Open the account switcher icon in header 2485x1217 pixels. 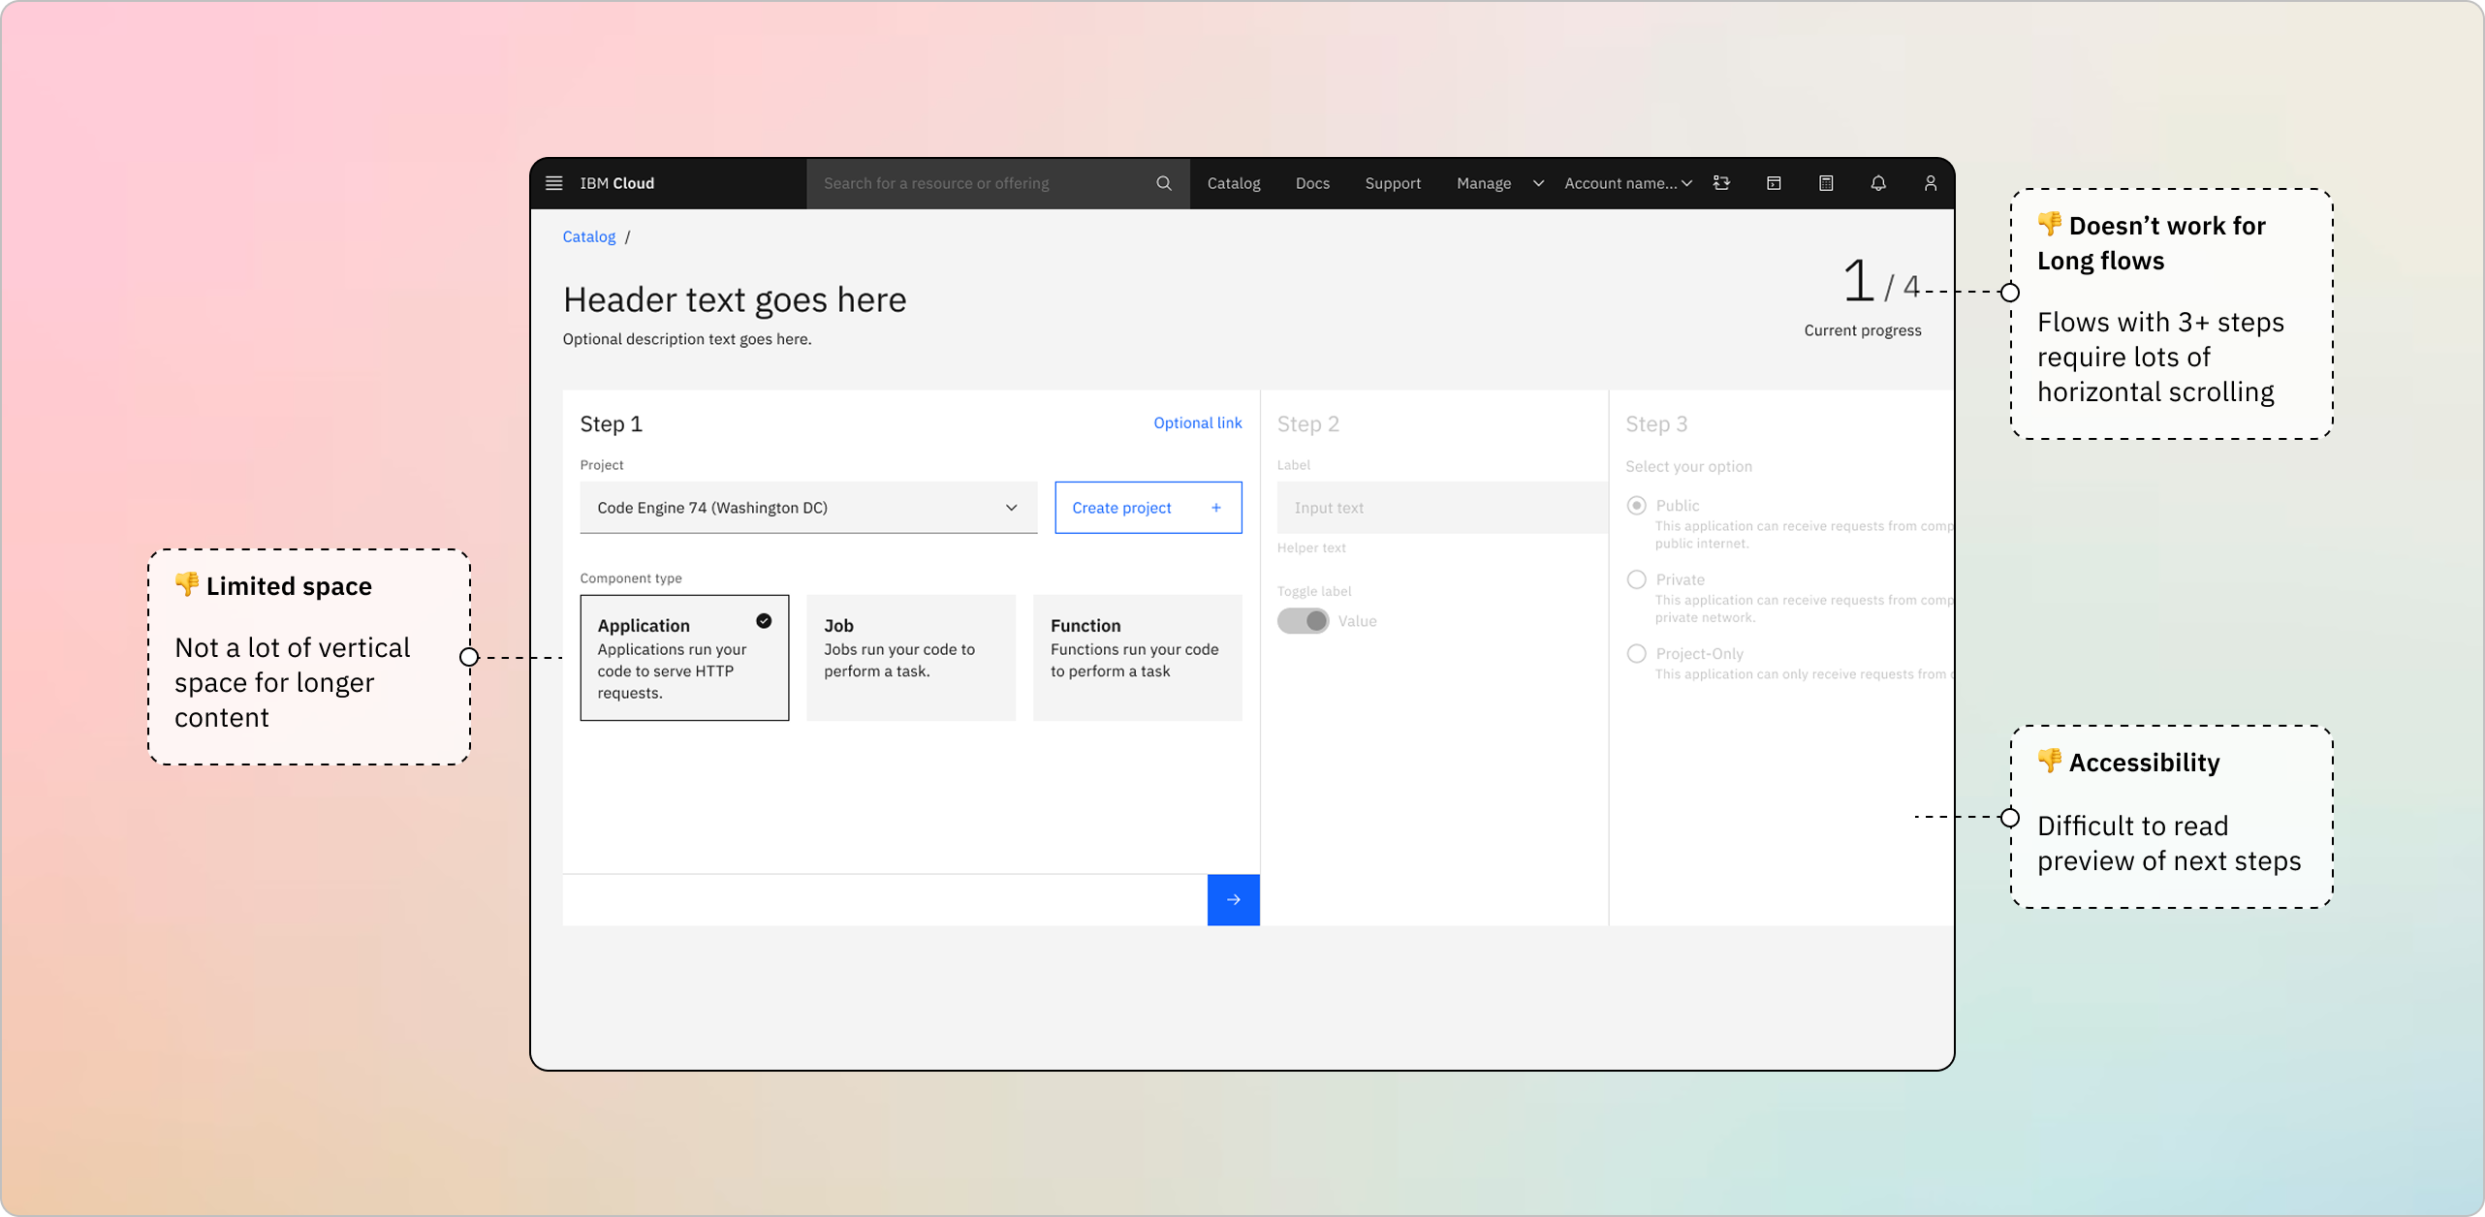pyautogui.click(x=1721, y=183)
